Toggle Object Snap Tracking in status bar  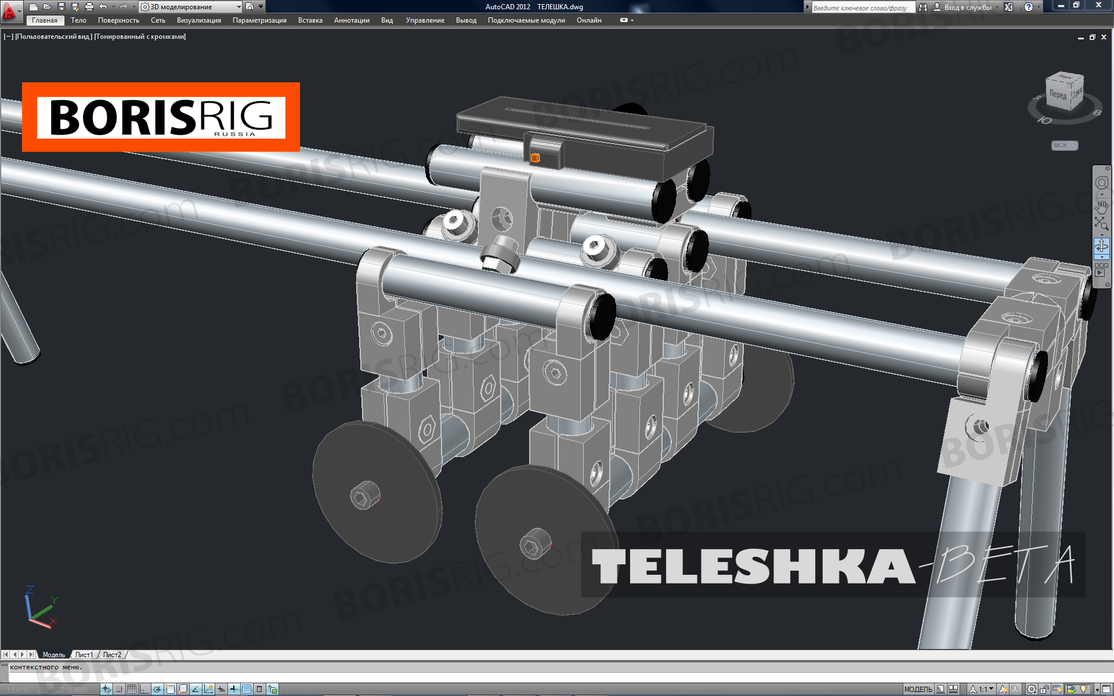point(196,689)
